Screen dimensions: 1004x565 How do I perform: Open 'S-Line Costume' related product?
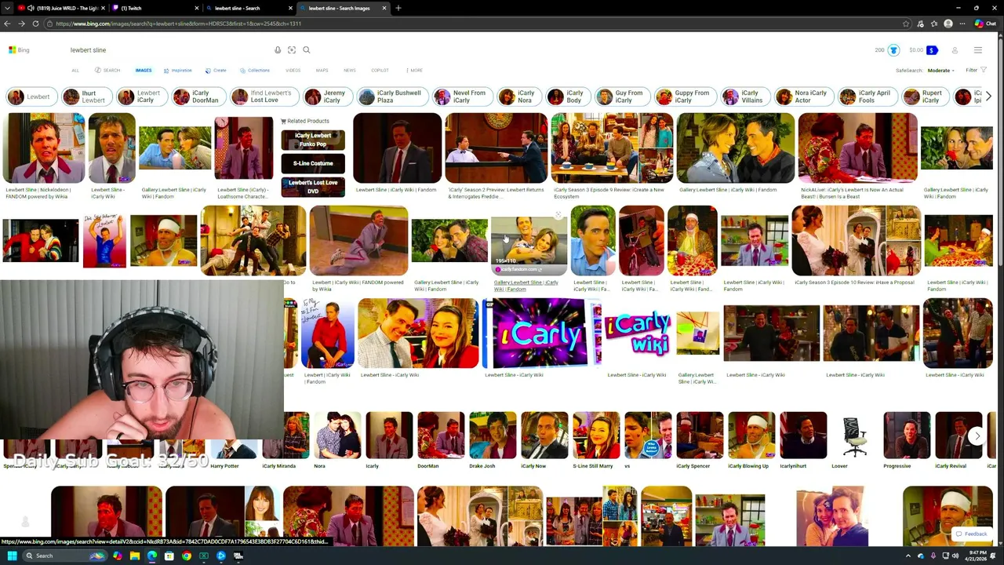(313, 163)
